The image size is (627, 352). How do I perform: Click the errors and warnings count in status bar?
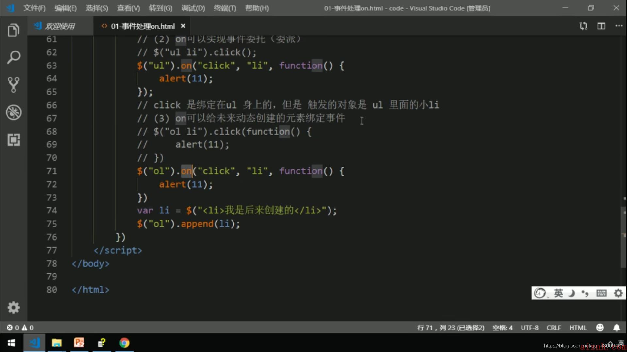pos(20,328)
